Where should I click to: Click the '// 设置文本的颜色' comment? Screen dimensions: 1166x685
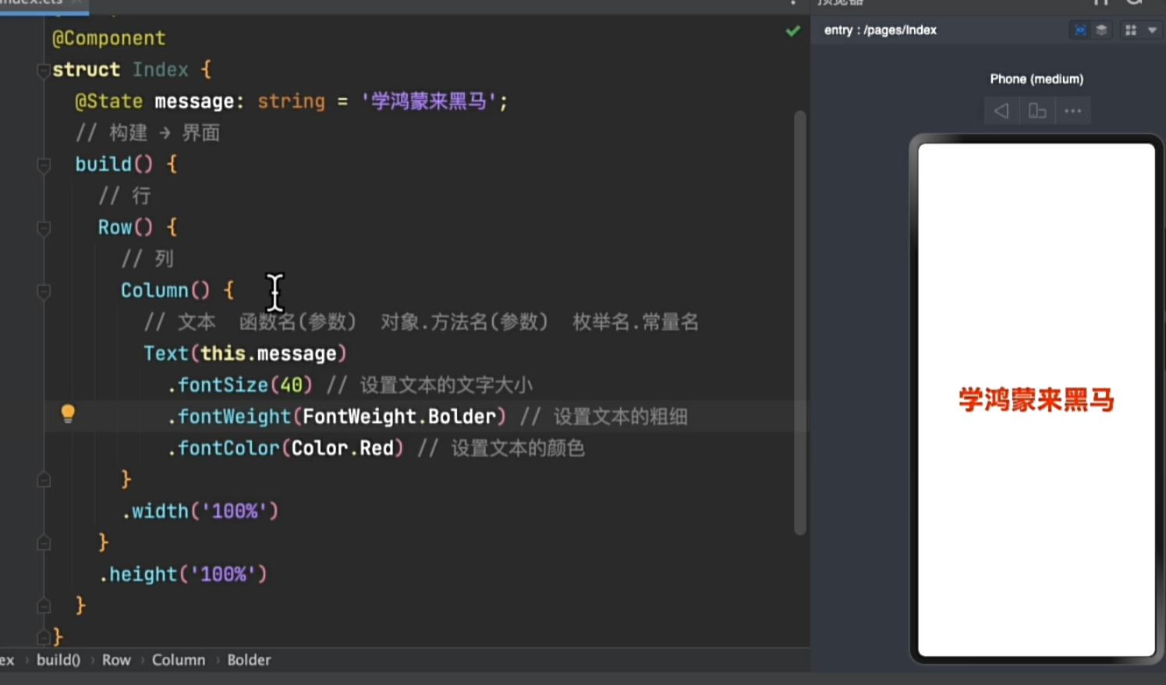(x=501, y=449)
